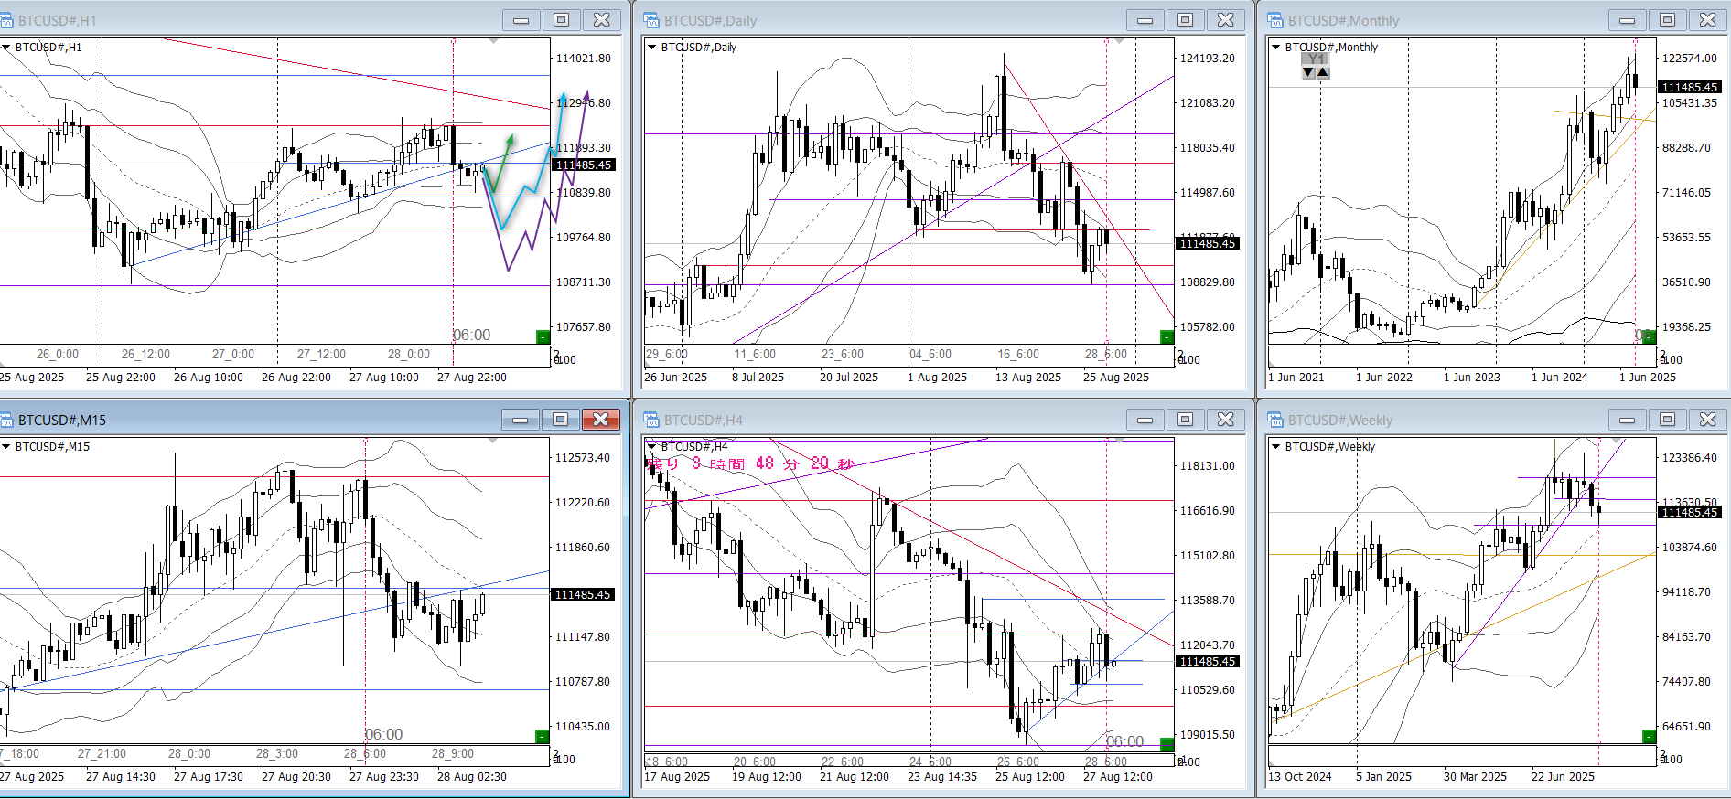The height and width of the screenshot is (799, 1731).
Task: Click the chart icon in BTCUSD#,Weekly title bar
Action: (1275, 420)
